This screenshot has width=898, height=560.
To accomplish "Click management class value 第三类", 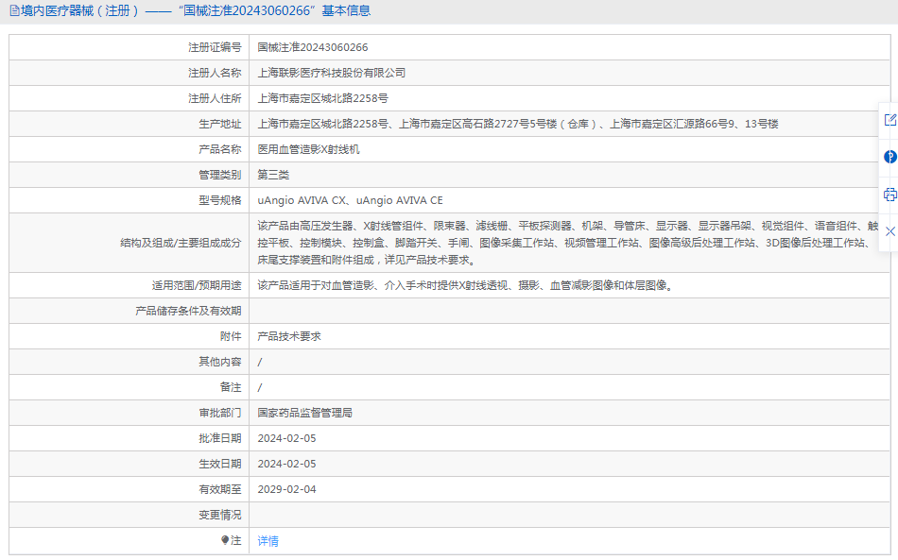I will 273,175.
